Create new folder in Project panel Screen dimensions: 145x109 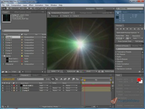tap(6, 72)
